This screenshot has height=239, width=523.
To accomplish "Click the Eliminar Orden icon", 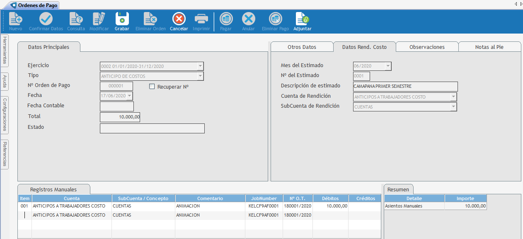I will click(x=150, y=19).
